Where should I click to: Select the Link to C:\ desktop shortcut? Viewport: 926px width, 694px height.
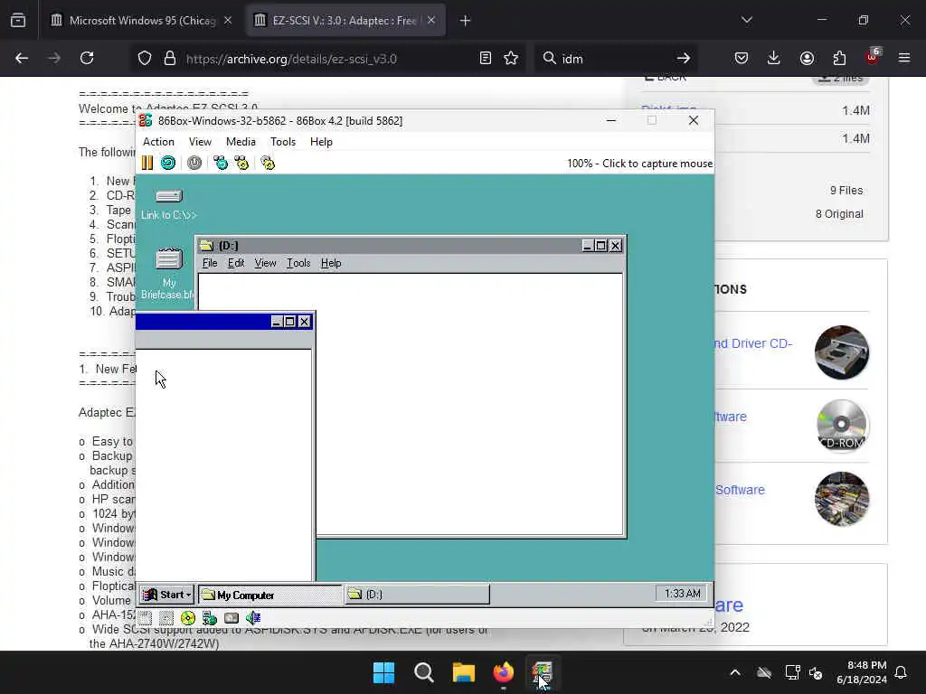[168, 203]
